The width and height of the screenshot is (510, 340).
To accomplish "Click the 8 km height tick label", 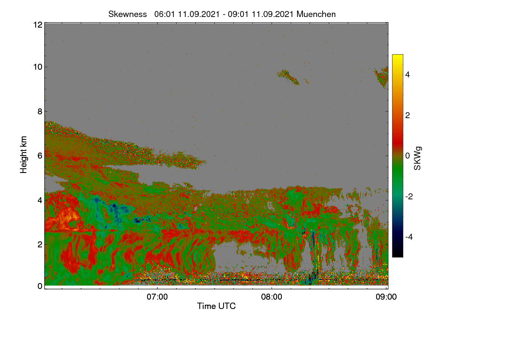I will tap(40, 111).
